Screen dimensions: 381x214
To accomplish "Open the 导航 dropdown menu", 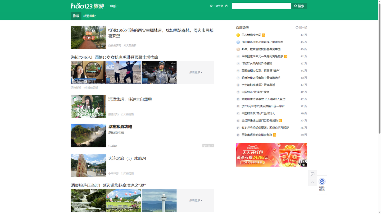I will (x=113, y=6).
